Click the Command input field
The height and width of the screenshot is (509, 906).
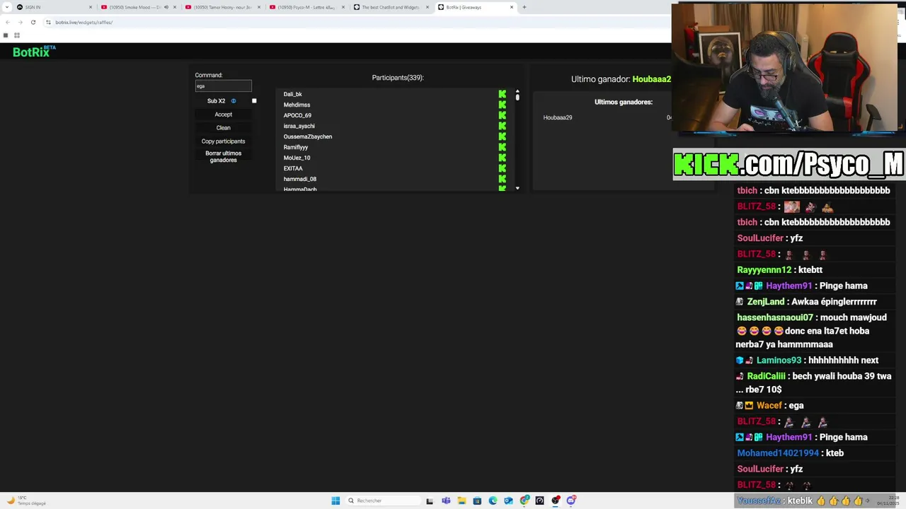223,86
